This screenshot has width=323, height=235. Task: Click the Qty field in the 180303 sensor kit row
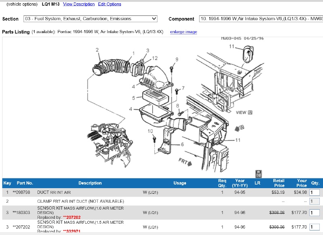(314, 213)
